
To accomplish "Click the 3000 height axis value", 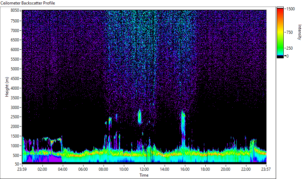I will [15, 108].
